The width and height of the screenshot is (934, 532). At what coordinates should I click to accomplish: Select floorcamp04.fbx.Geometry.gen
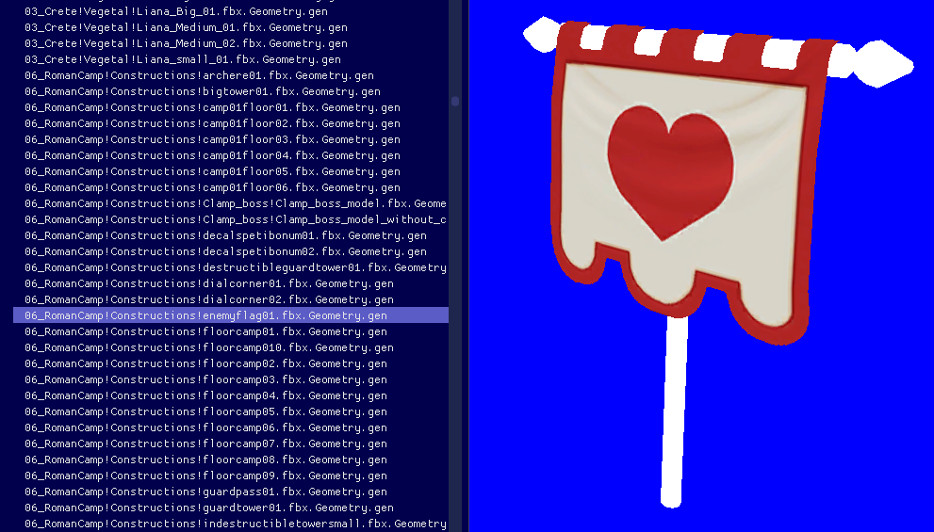[x=231, y=396]
